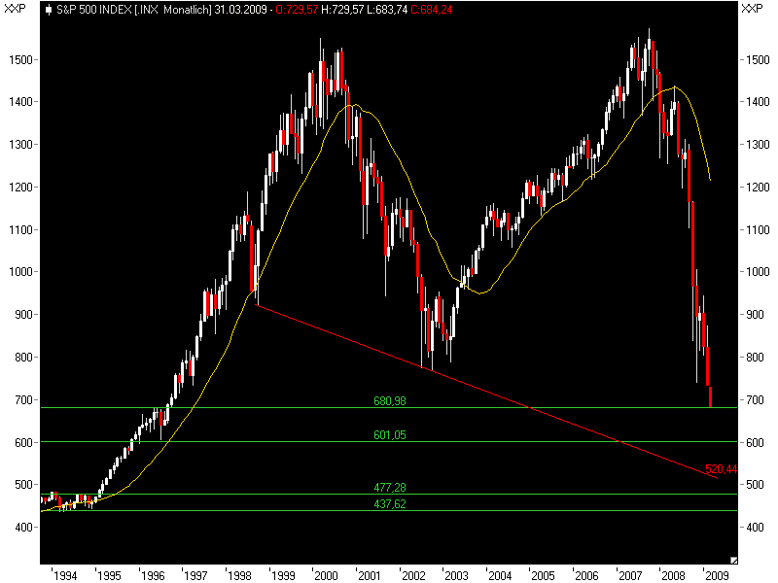Click the resize grip at the chart's bottom-right
The height and width of the screenshot is (583, 778).
coord(732,561)
